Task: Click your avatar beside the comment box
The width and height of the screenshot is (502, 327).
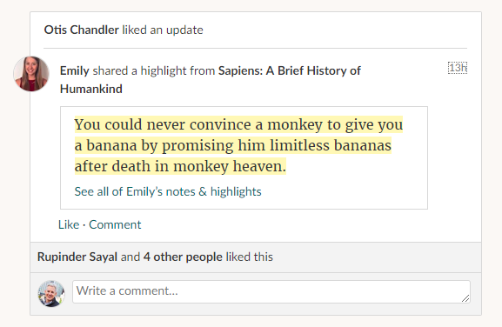Action: tap(51, 293)
